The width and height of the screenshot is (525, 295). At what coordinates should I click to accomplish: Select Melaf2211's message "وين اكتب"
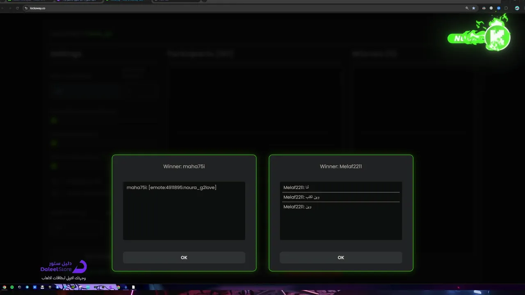(x=340, y=197)
